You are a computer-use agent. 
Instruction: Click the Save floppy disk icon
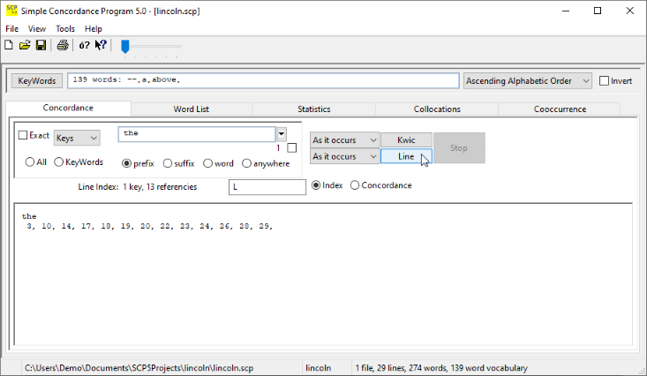(41, 45)
